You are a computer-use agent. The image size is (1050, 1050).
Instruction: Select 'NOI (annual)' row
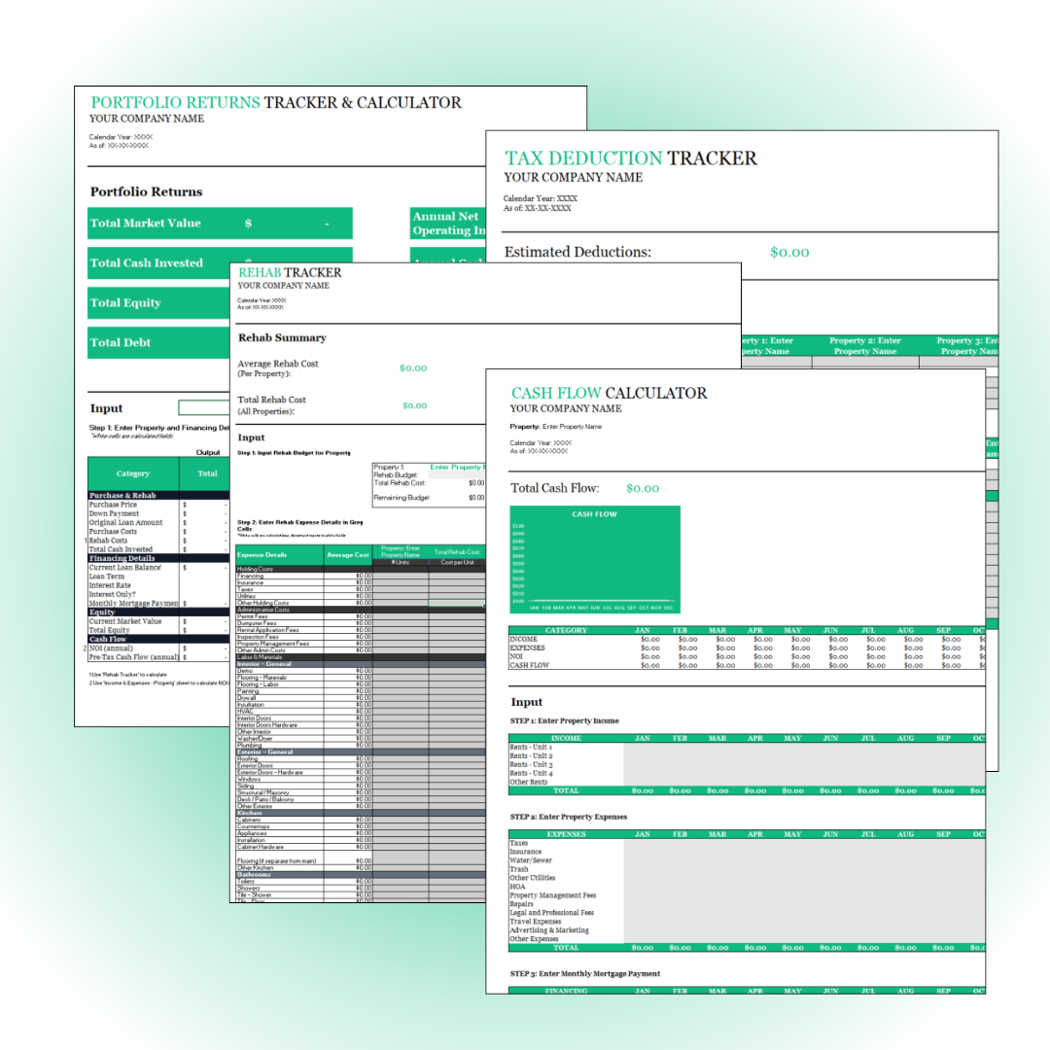coord(158,648)
